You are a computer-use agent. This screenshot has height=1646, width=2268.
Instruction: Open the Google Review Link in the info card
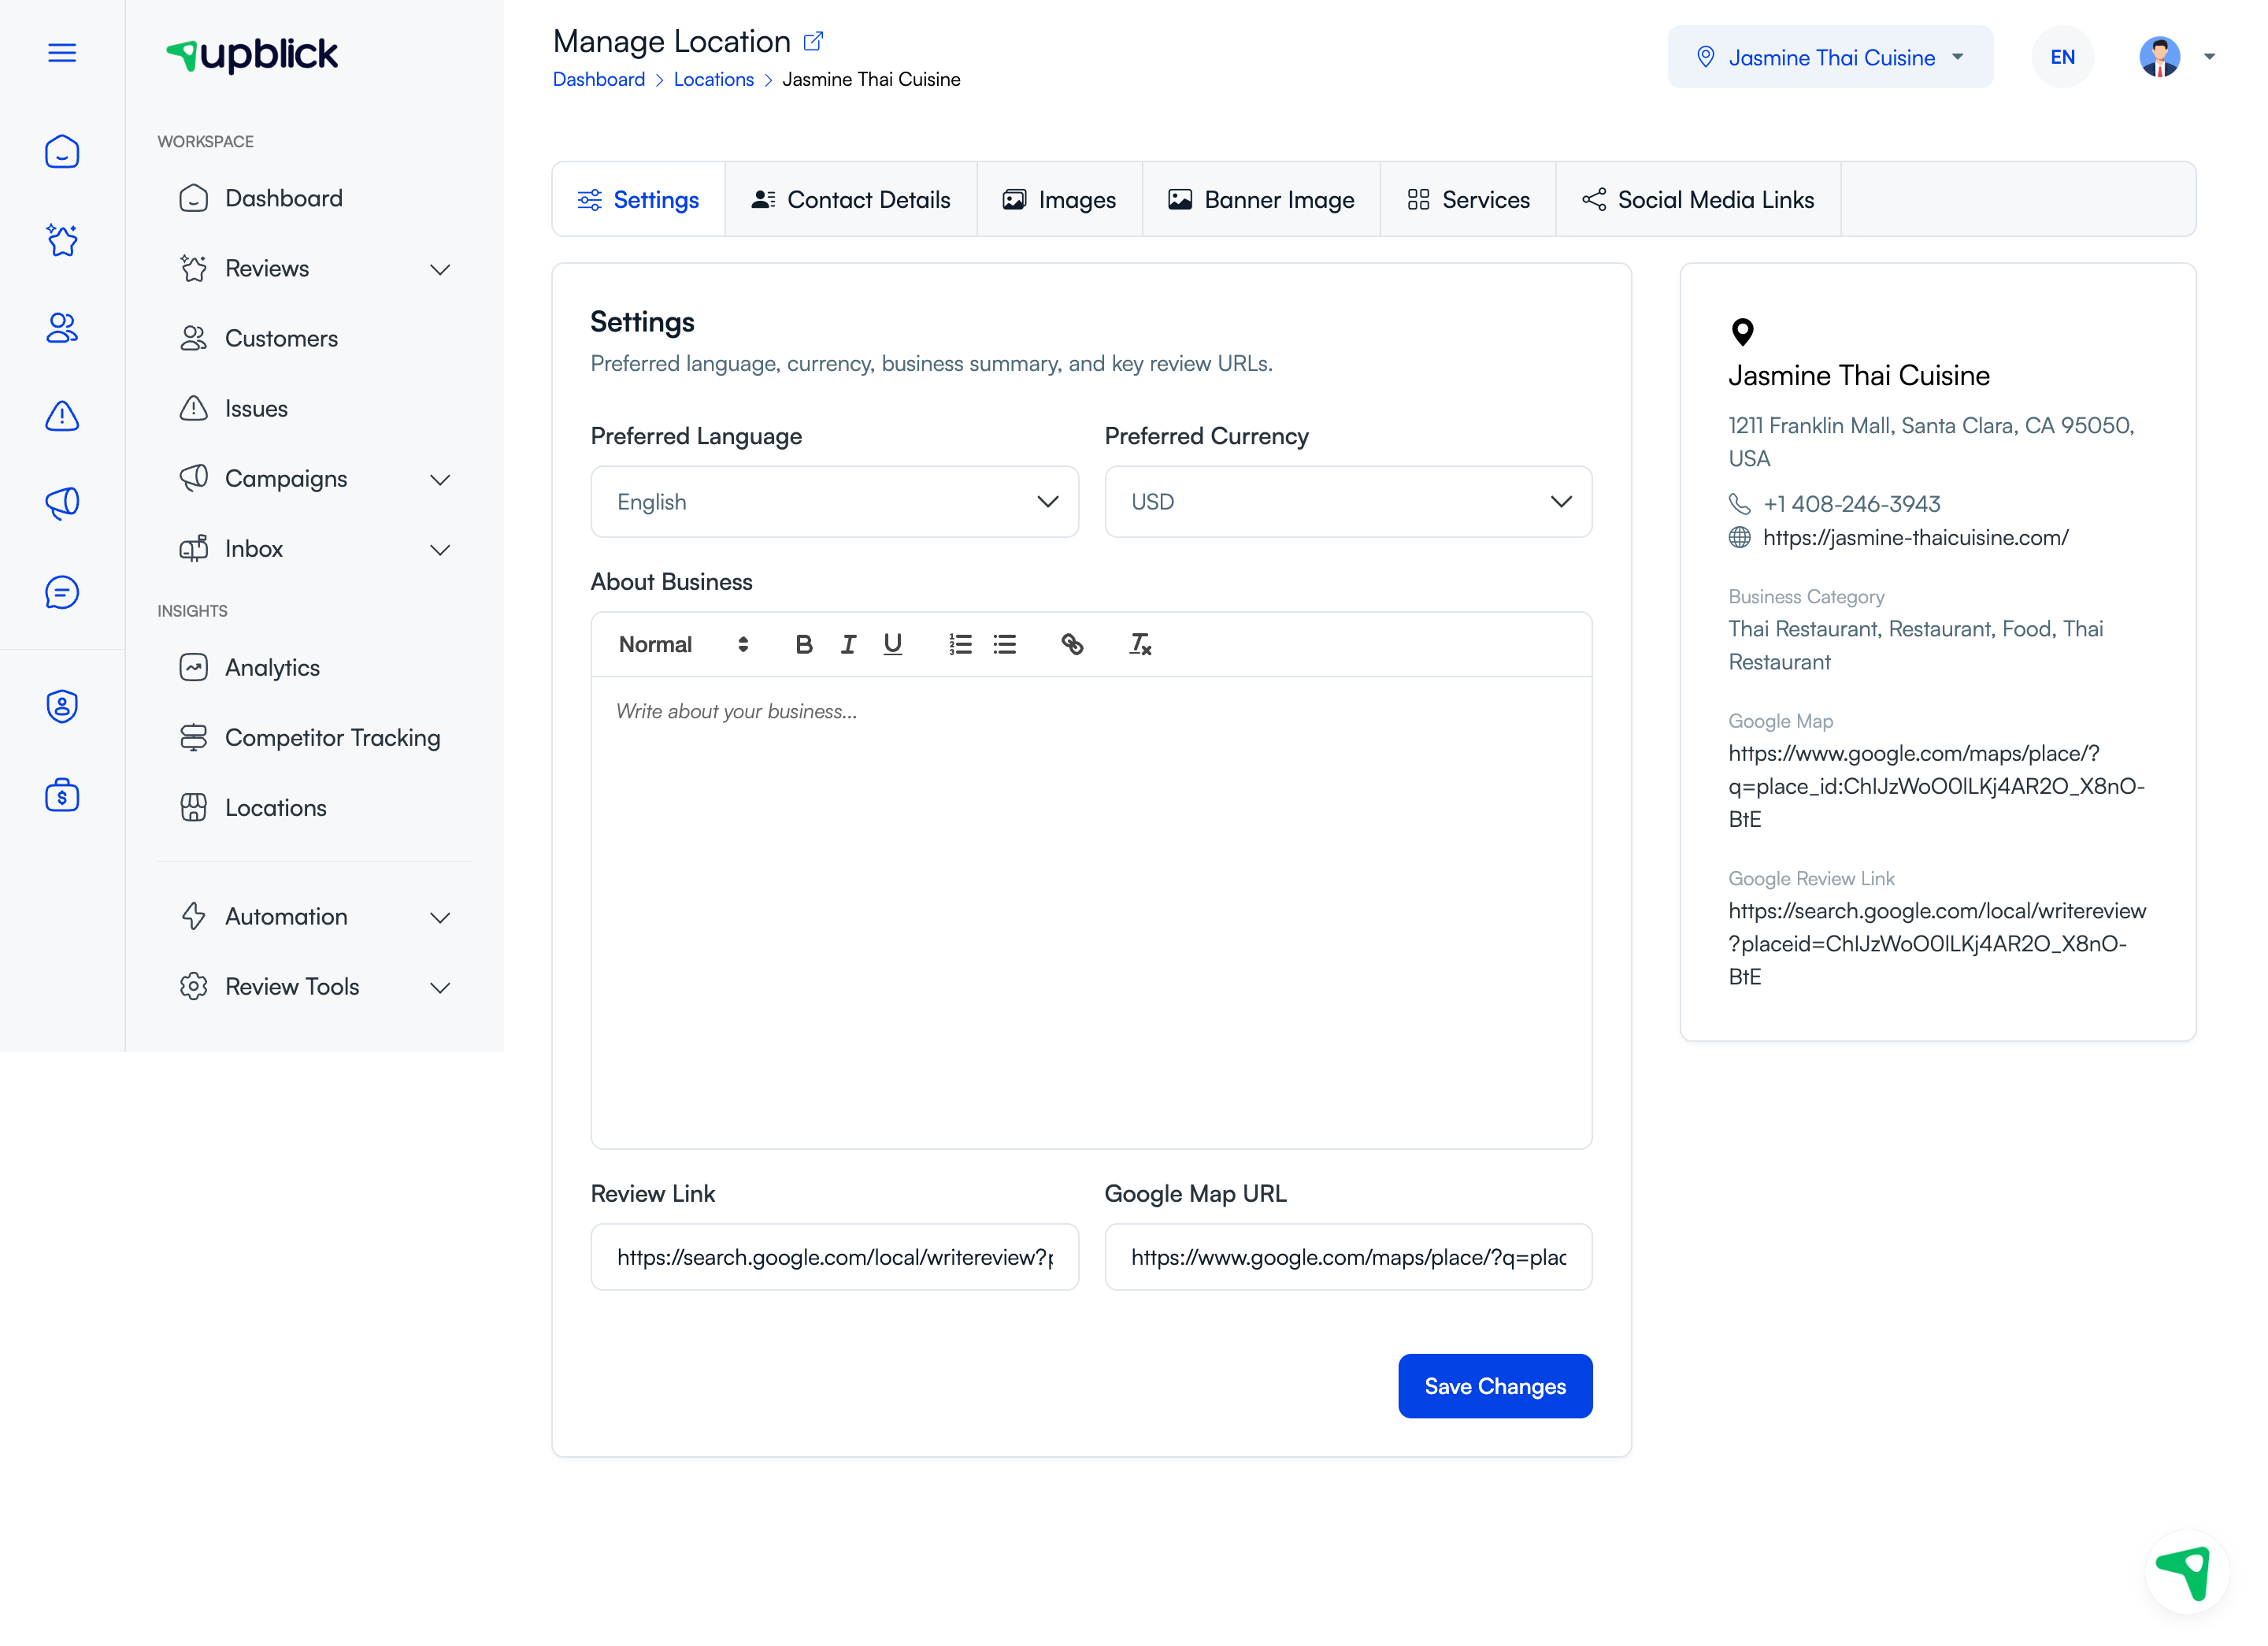(x=1937, y=944)
